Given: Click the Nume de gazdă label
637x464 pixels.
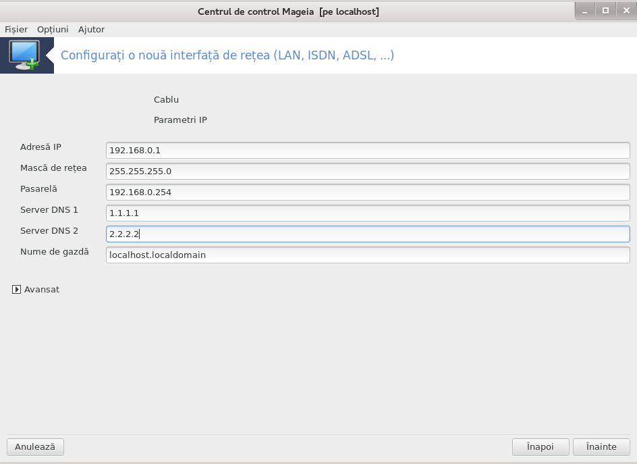Looking at the screenshot, I should click(x=55, y=252).
